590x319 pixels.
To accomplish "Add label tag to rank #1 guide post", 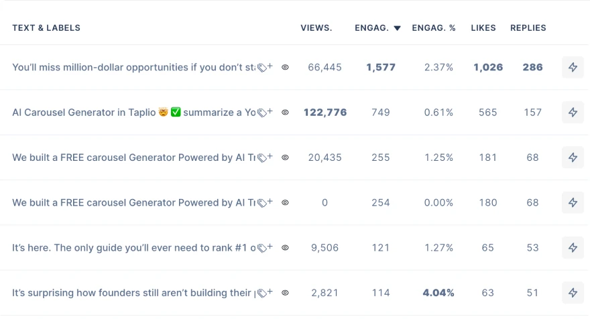I will pos(265,248).
